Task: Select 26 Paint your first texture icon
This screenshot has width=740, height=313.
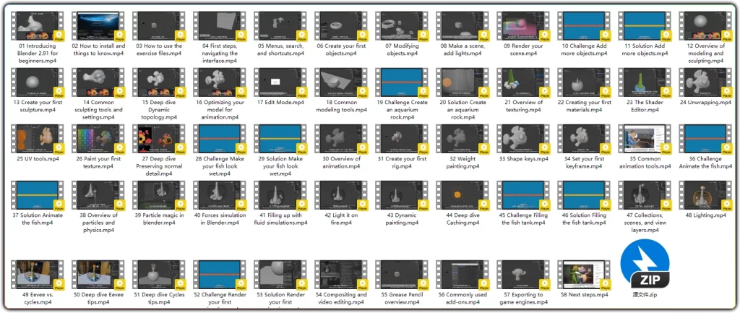Action: click(x=98, y=140)
